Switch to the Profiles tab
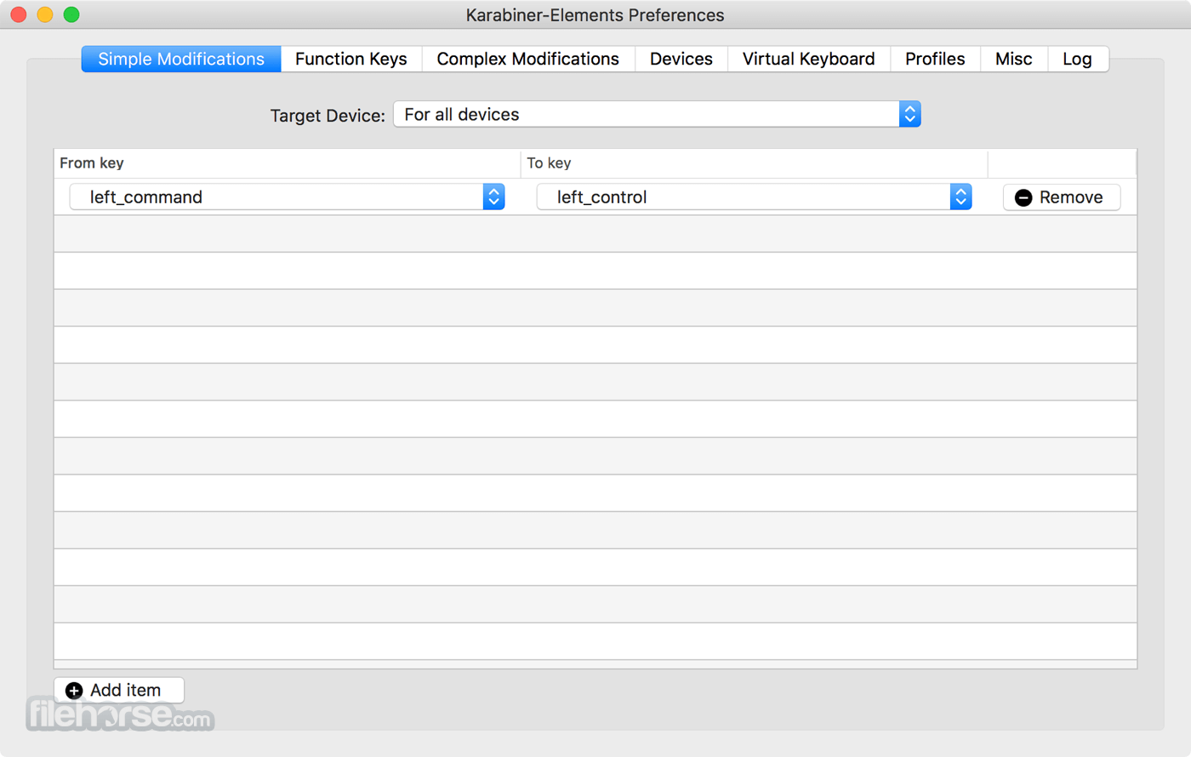 [x=935, y=59]
